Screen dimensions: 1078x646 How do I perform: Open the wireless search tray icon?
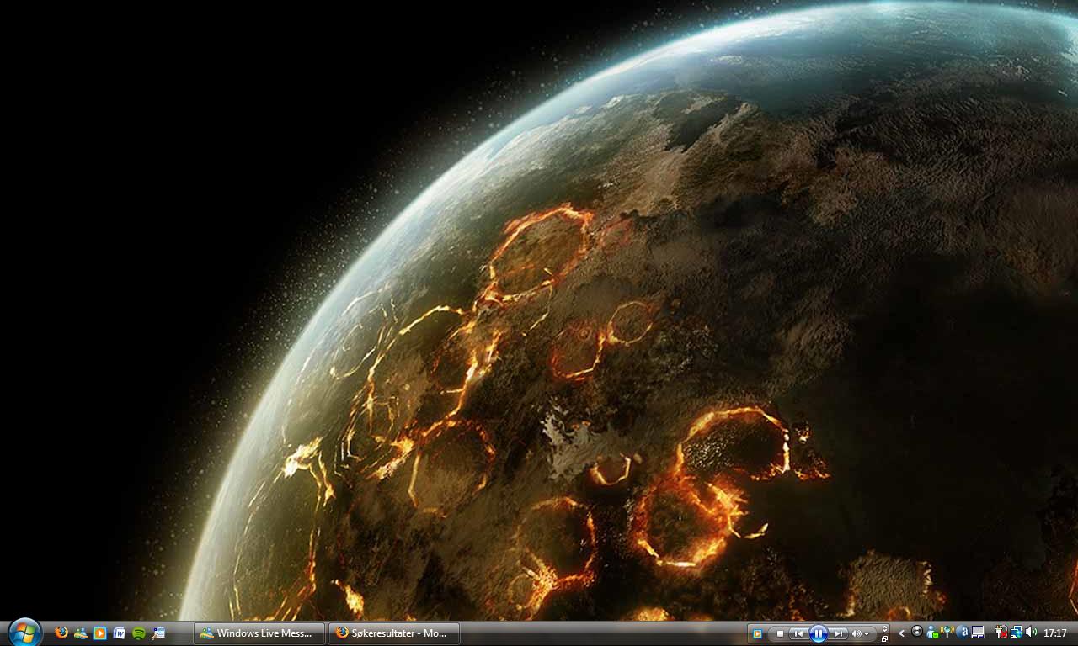(x=947, y=632)
